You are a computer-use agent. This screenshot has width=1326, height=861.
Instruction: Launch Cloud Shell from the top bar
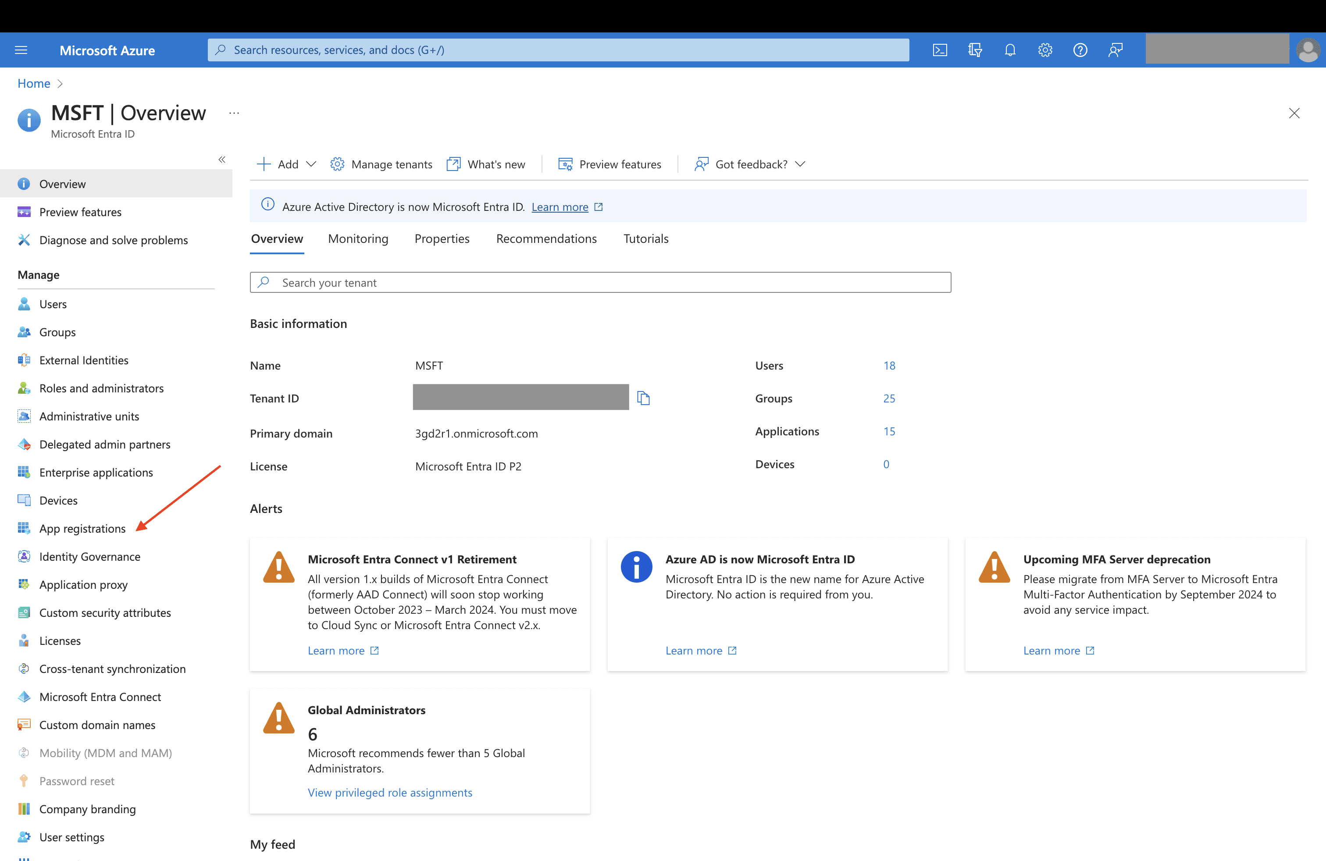click(940, 50)
